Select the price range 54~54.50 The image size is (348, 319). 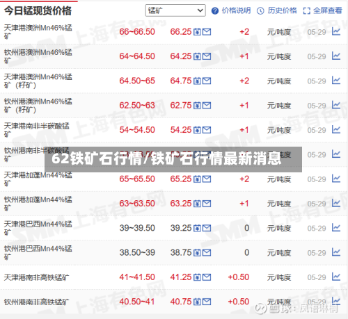click(x=137, y=130)
